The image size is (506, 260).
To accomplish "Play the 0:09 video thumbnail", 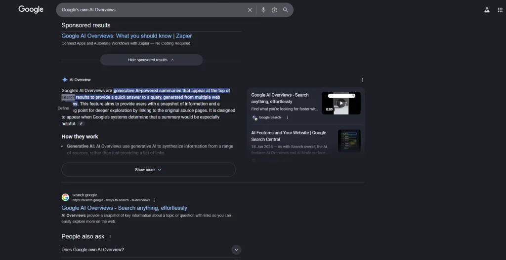I will click(x=341, y=103).
